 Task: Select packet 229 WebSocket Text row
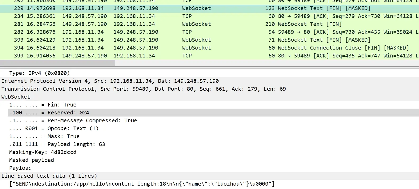(210, 8)
